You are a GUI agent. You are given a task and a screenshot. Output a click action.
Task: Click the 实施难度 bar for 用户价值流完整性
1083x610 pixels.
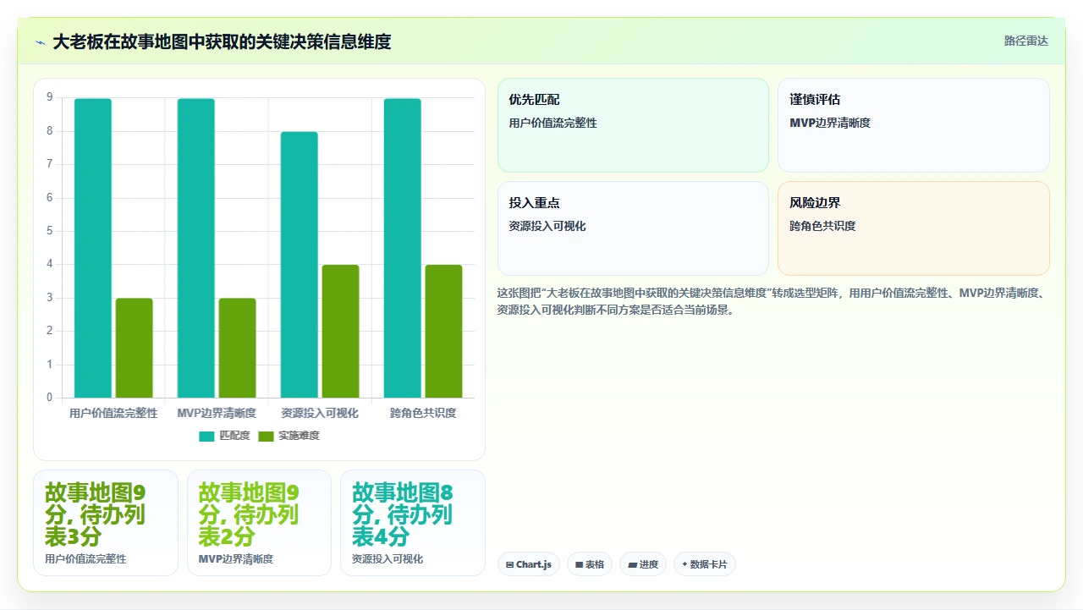(x=135, y=348)
